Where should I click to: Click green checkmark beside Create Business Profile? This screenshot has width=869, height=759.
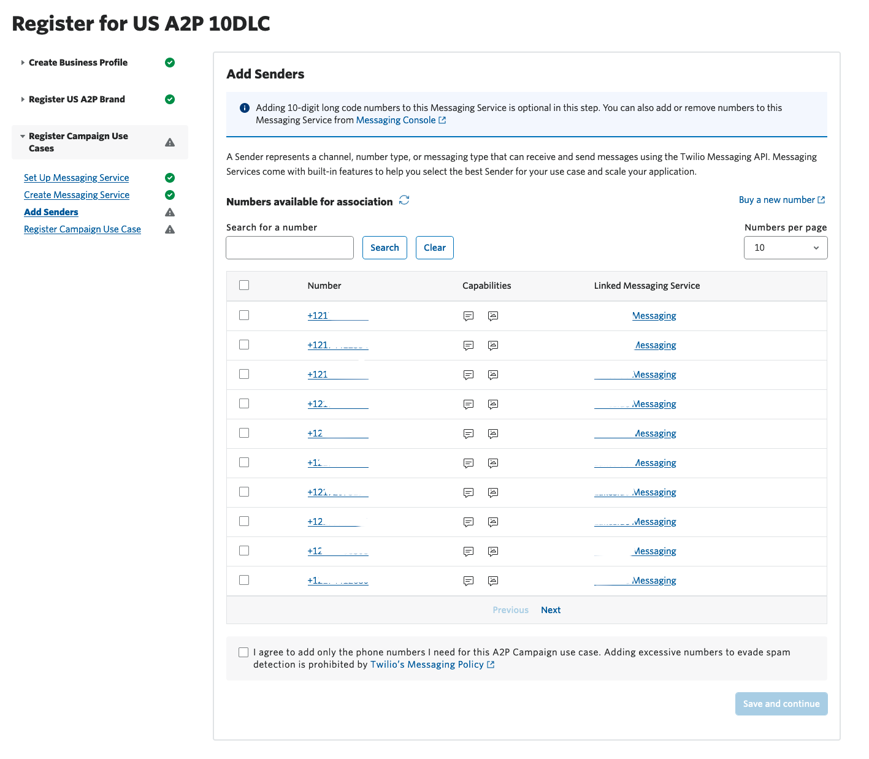[170, 63]
